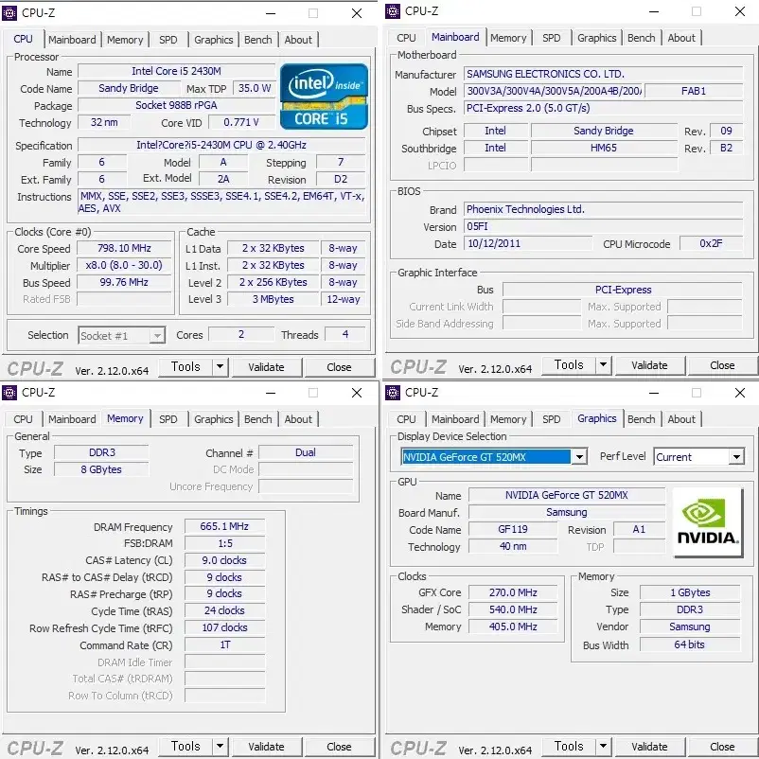This screenshot has height=759, width=759.
Task: Switch to CPU tab in Mainboard window
Action: click(x=406, y=38)
